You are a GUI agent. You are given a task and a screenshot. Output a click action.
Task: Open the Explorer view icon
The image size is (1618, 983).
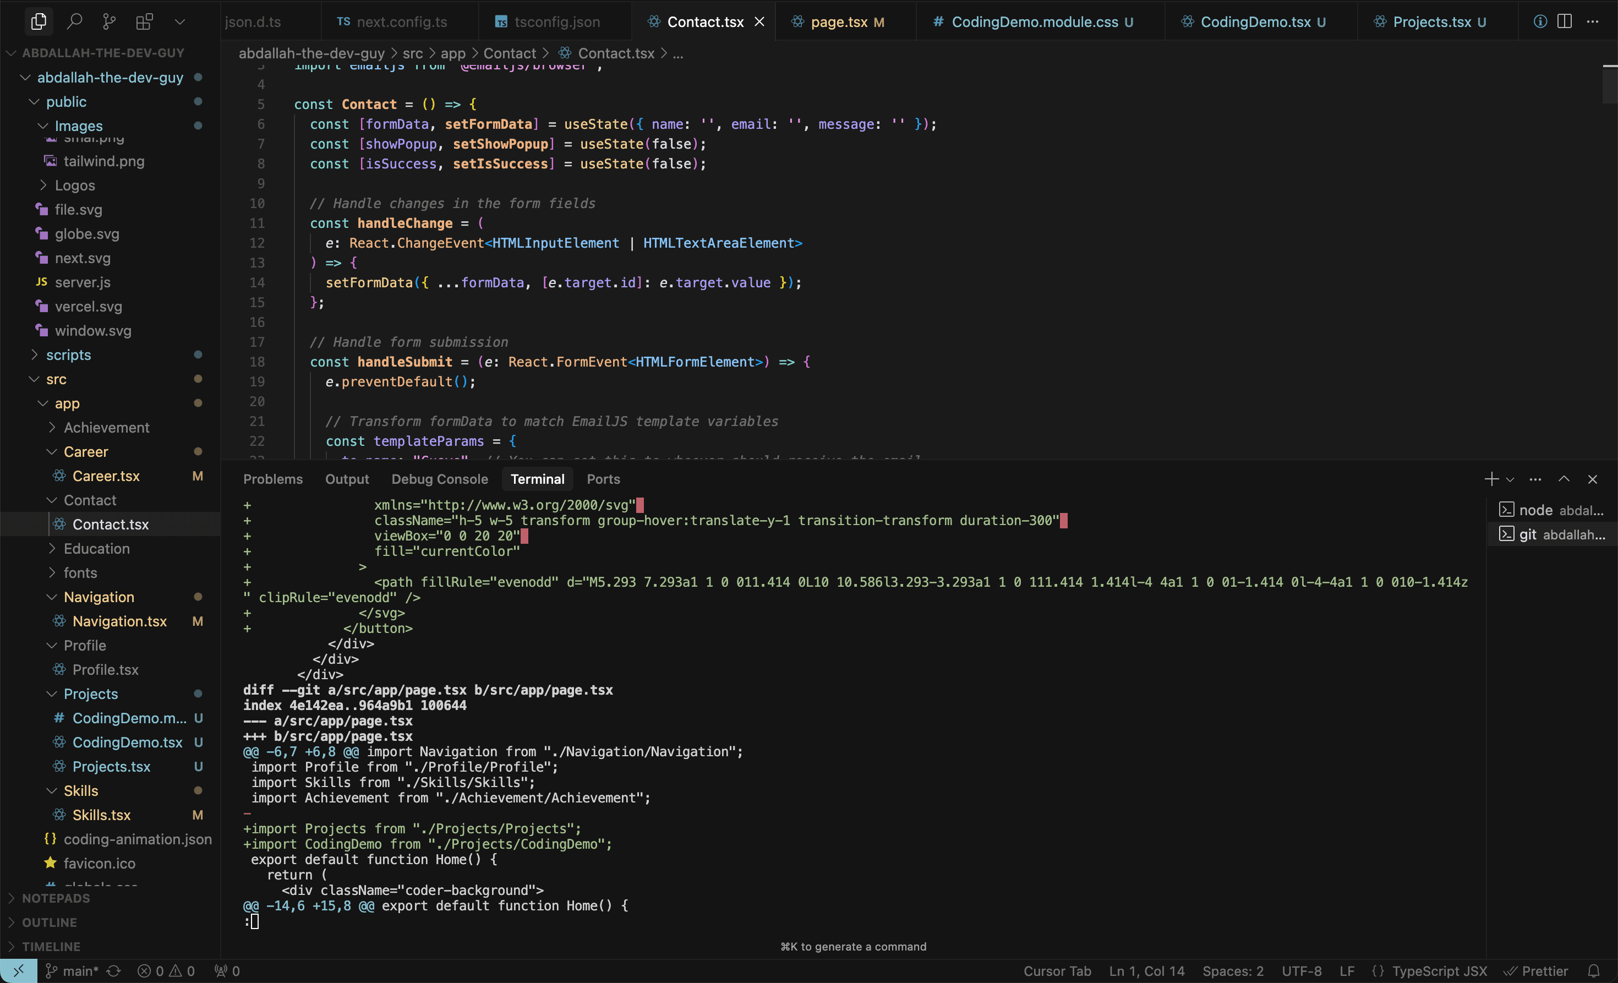click(x=39, y=21)
